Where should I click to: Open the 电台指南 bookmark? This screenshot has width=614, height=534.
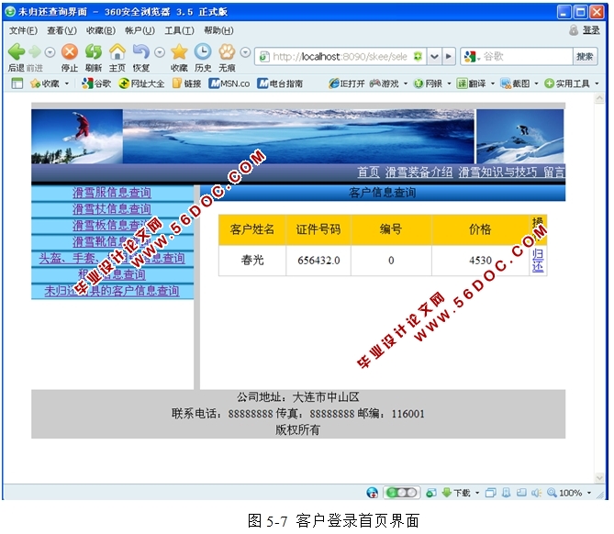pos(280,83)
